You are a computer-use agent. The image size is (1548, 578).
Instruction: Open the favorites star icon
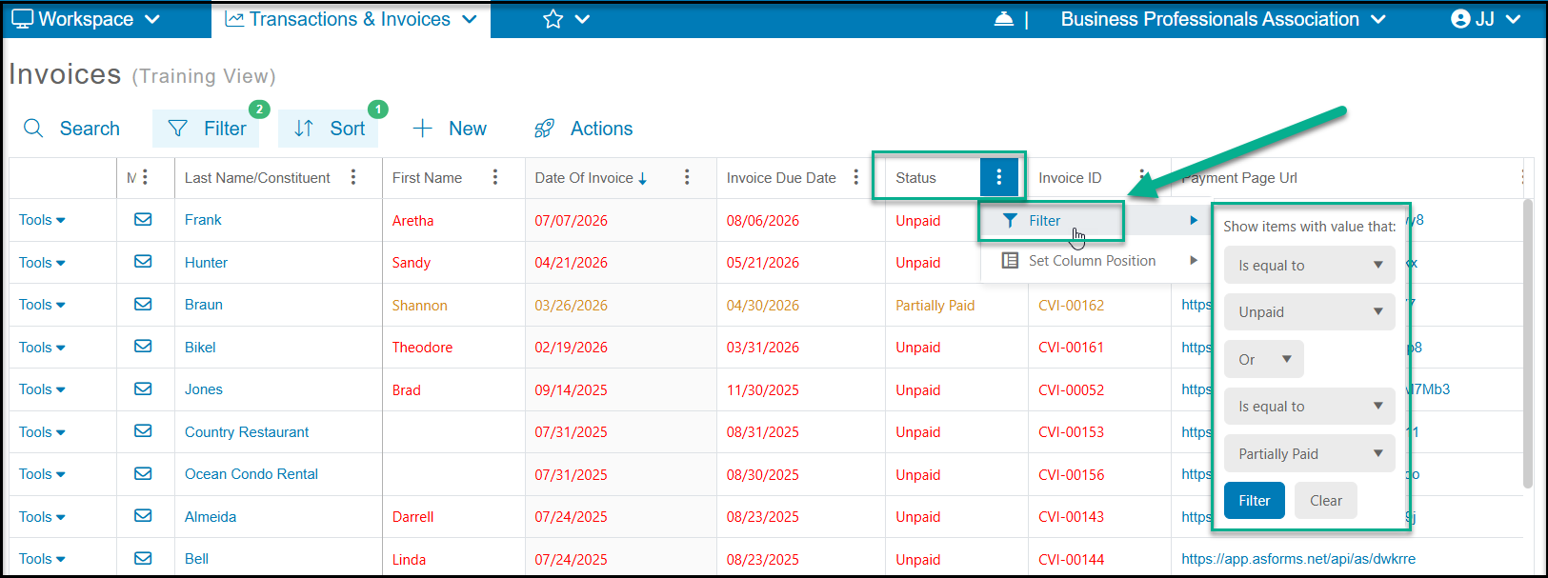click(x=553, y=19)
